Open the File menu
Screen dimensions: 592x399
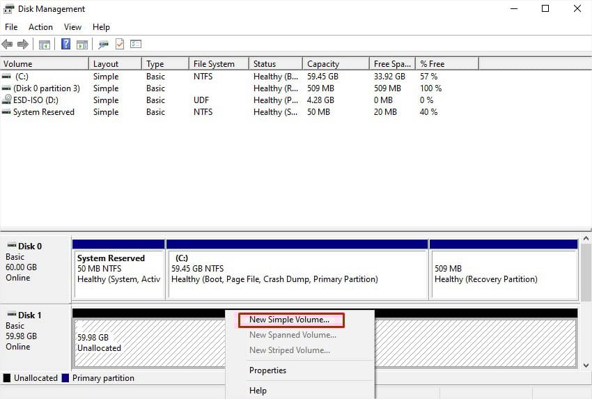click(11, 27)
